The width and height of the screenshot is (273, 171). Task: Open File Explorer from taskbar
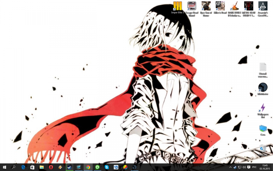click(x=41, y=167)
